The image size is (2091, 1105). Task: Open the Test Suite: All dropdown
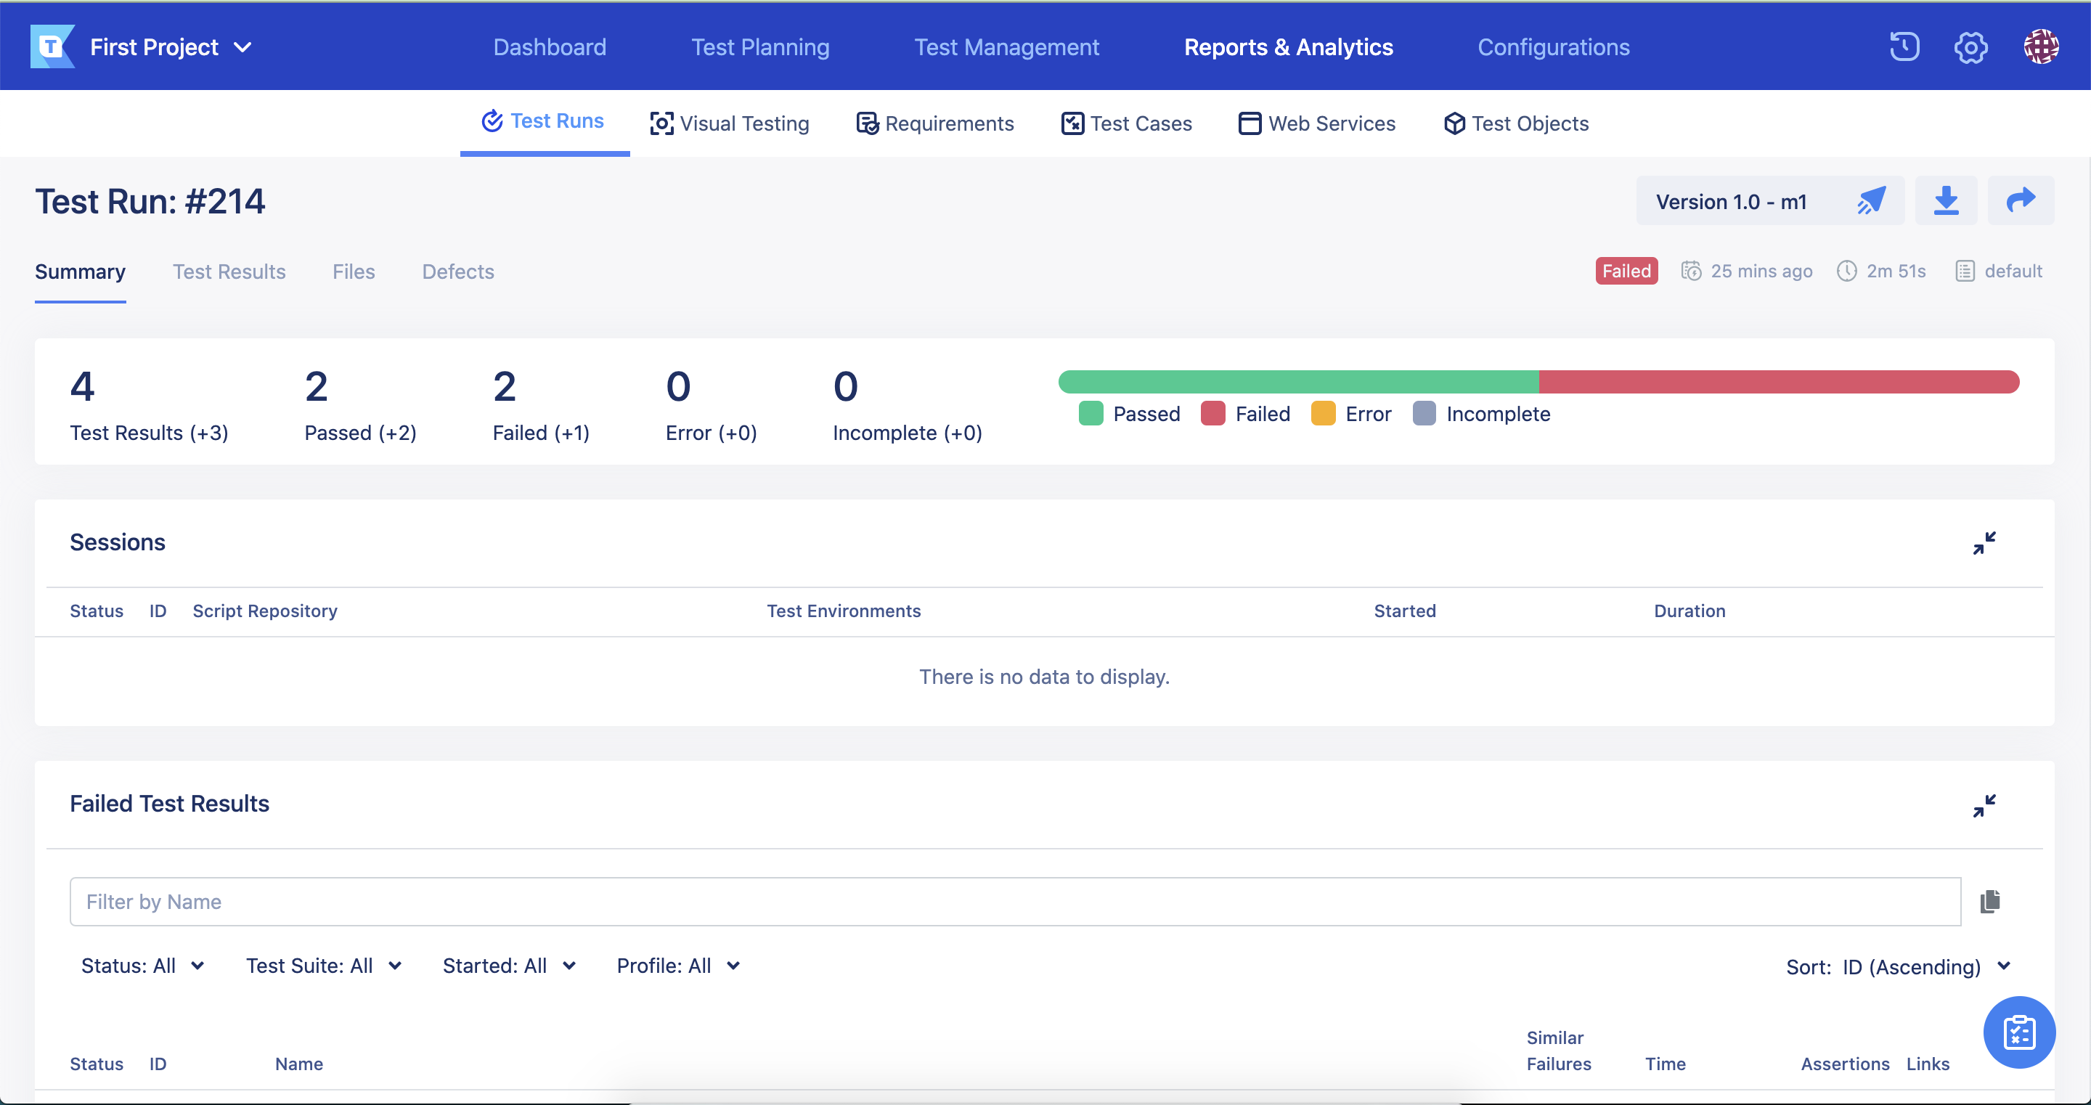point(324,966)
